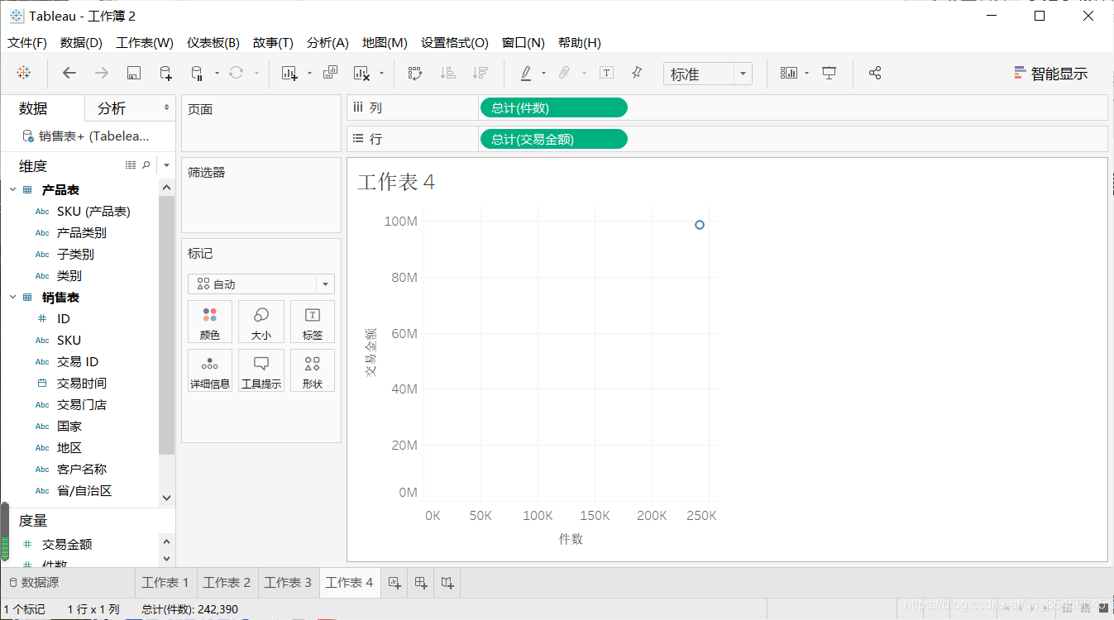The image size is (1114, 620).
Task: Open dropdown arrow next to new worksheet icon
Action: [309, 73]
